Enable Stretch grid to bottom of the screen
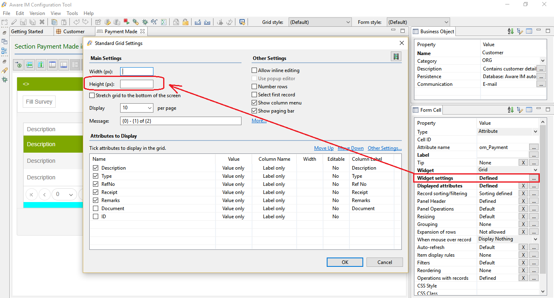This screenshot has width=554, height=298. pyautogui.click(x=92, y=96)
